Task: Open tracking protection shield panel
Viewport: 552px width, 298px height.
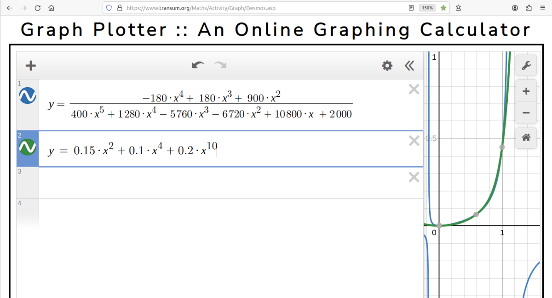Action: (109, 8)
